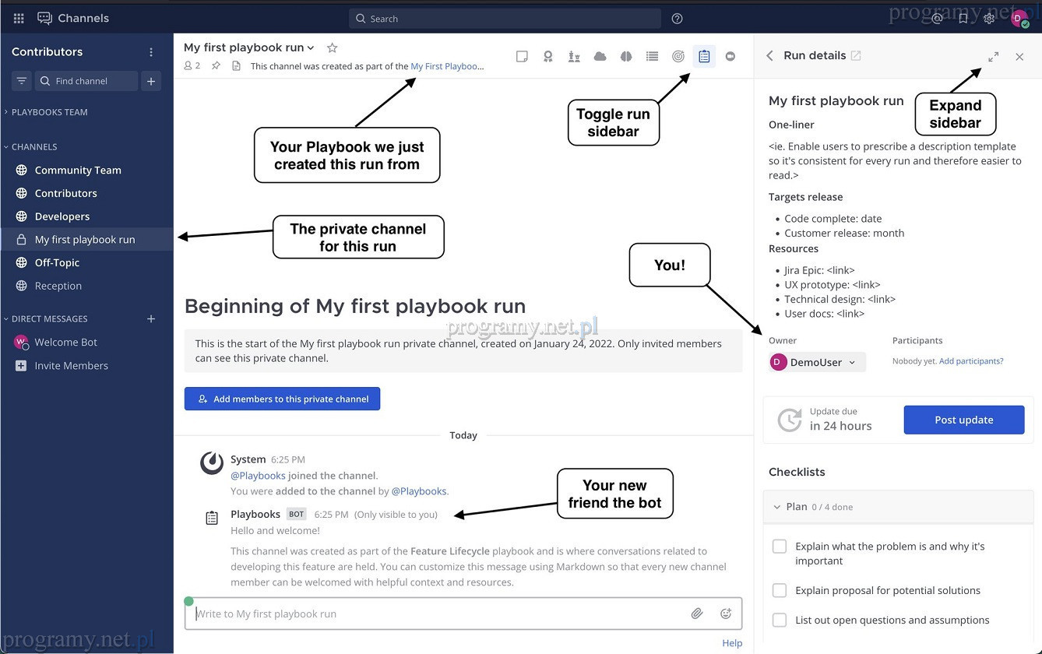
Task: Check 'List out open questions and assumptions'
Action: (780, 620)
